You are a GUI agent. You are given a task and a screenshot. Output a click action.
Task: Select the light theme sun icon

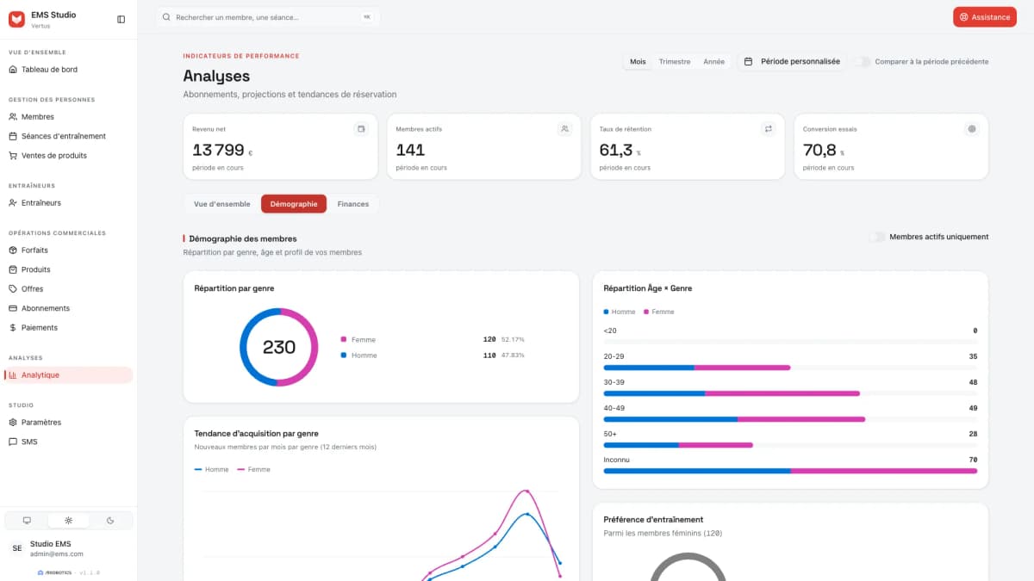tap(68, 520)
